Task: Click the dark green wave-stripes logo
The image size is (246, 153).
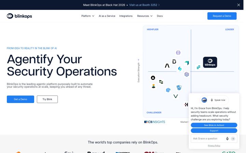Action: [x=161, y=82]
